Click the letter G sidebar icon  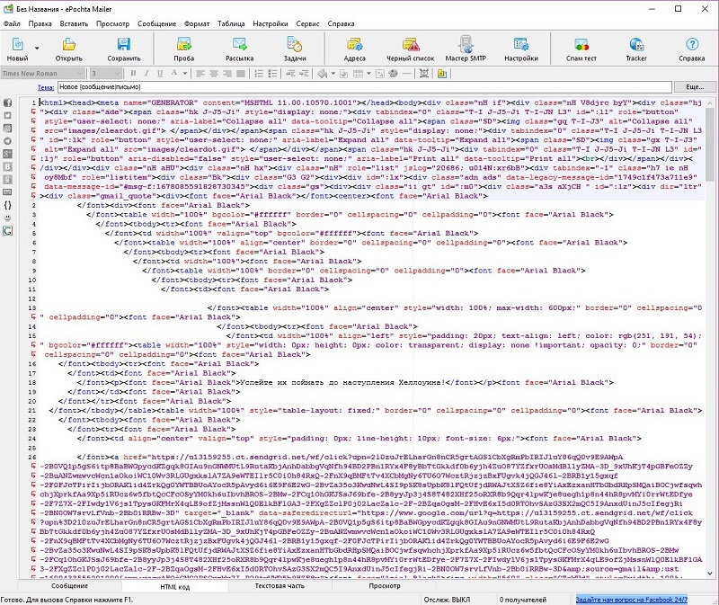[8, 231]
